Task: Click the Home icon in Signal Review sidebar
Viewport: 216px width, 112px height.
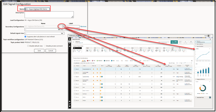Action: pyautogui.click(x=70, y=39)
